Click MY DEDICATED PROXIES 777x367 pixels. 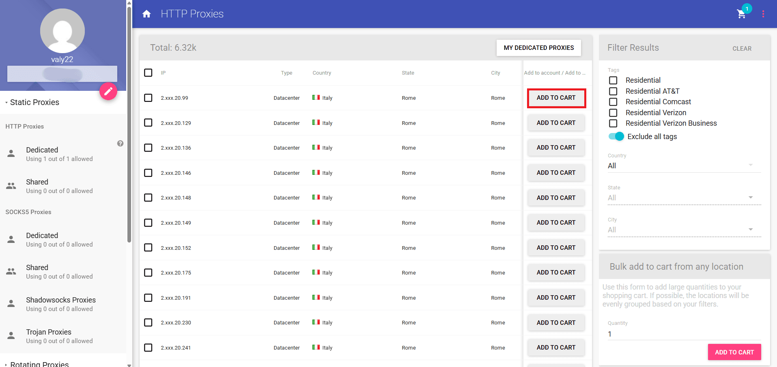pyautogui.click(x=538, y=47)
